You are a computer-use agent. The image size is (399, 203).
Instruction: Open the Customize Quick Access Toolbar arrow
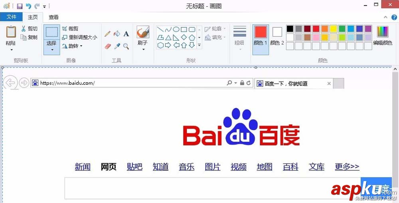pos(45,6)
